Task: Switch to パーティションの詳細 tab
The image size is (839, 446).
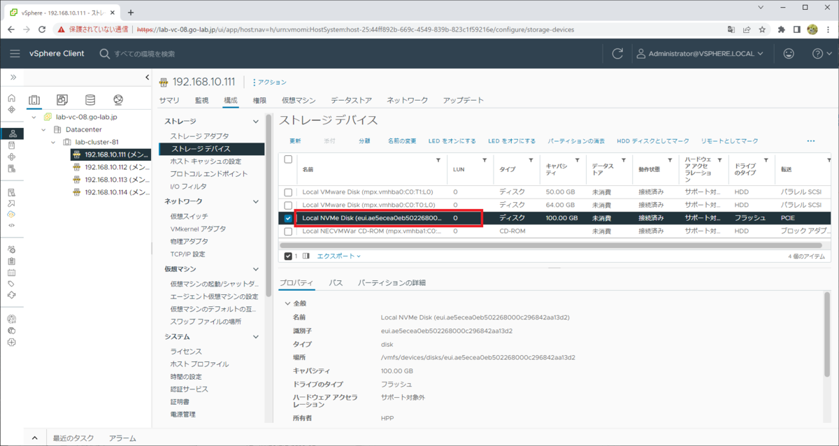Action: pyautogui.click(x=392, y=282)
